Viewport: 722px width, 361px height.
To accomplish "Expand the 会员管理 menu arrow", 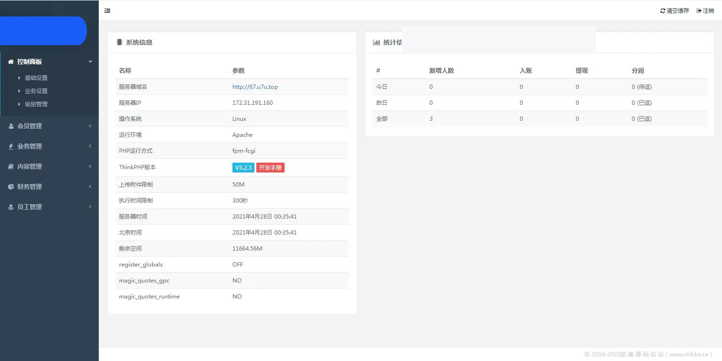I will pos(90,126).
